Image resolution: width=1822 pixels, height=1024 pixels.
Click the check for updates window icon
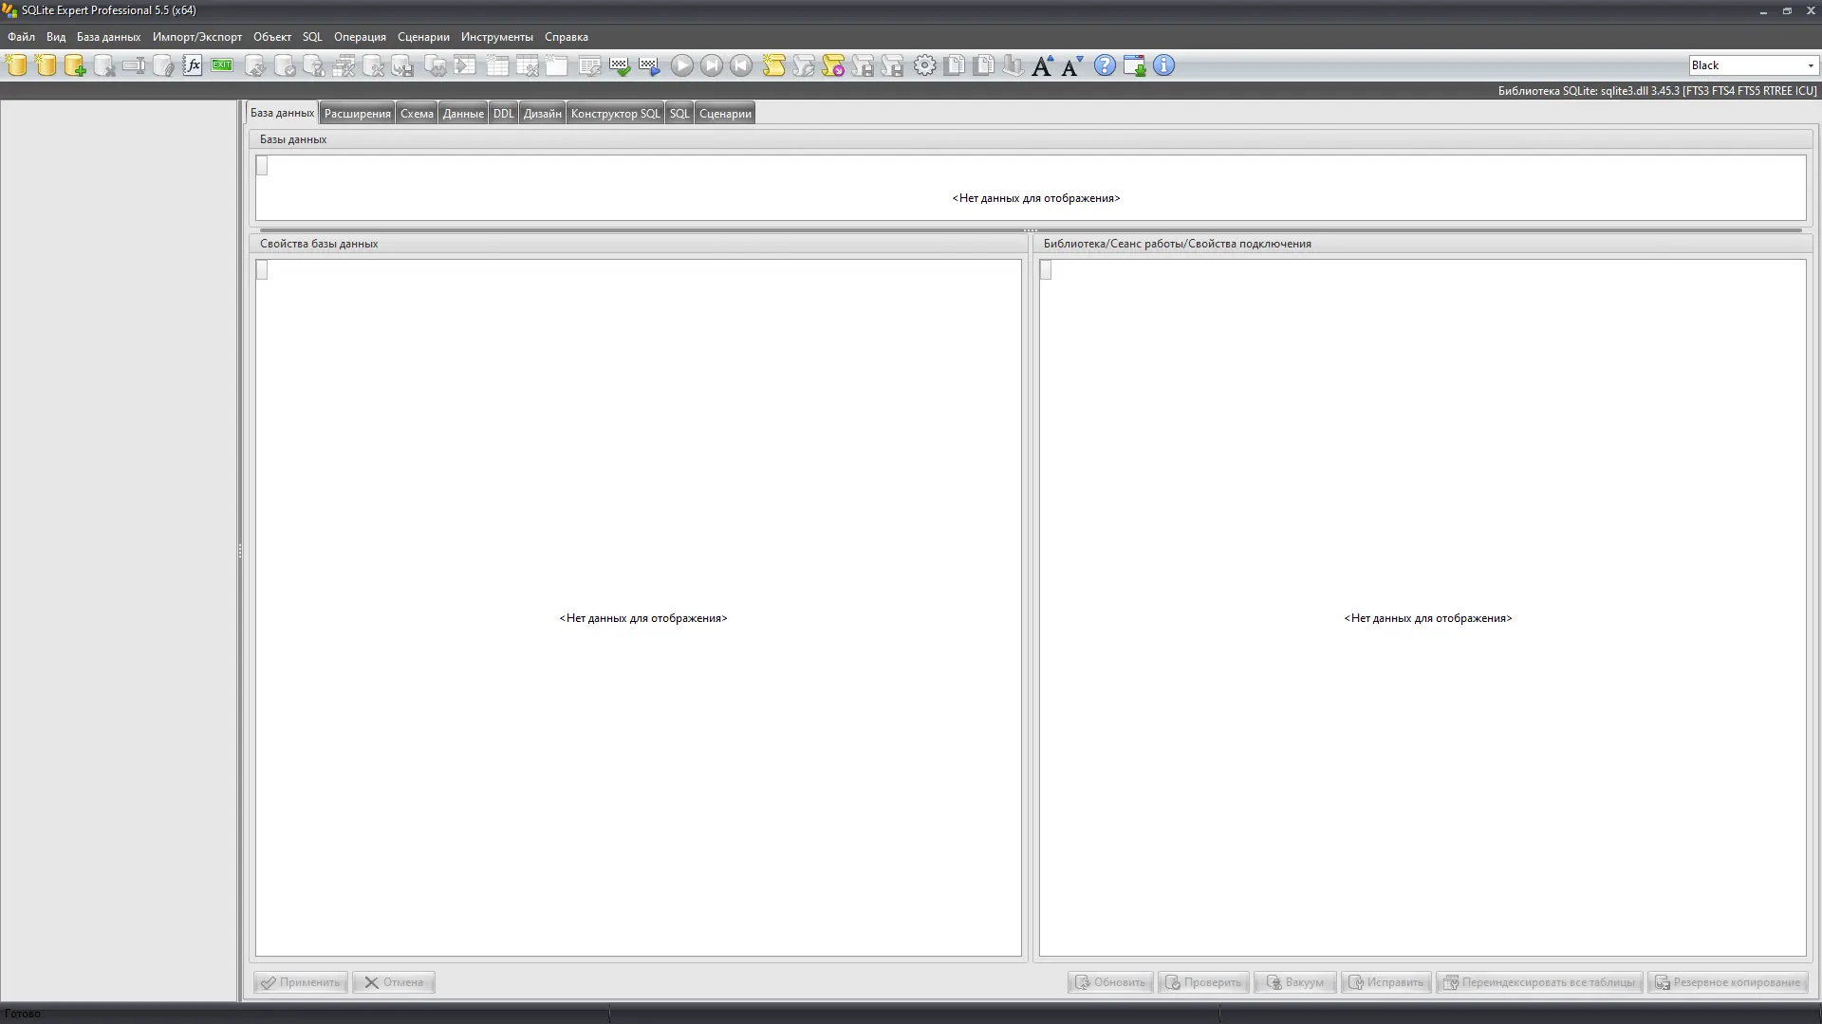pos(1134,65)
